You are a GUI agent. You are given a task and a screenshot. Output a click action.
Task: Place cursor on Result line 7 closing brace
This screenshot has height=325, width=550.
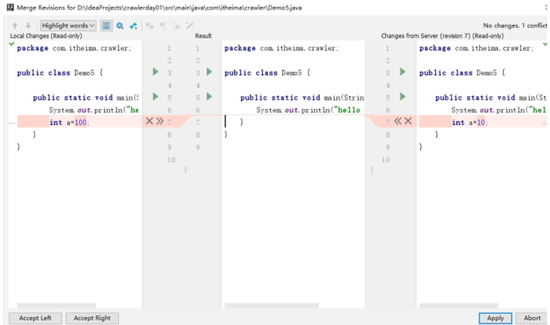point(241,122)
